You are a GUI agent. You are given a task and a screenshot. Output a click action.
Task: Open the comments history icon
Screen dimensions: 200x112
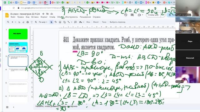tap(132, 15)
